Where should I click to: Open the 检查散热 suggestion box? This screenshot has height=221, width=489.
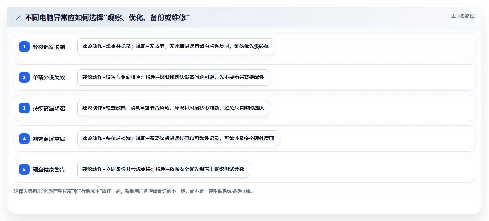(173, 108)
